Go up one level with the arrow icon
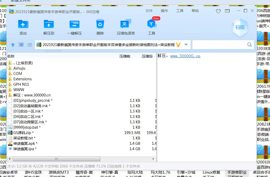This screenshot has height=177, width=270. 13,45
